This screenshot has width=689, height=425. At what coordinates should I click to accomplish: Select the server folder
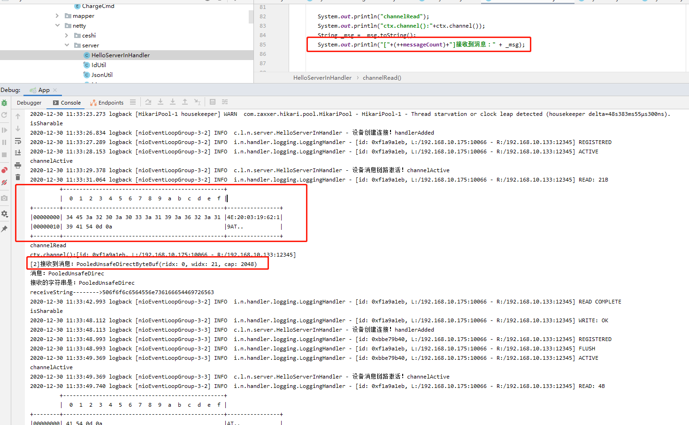pos(86,46)
